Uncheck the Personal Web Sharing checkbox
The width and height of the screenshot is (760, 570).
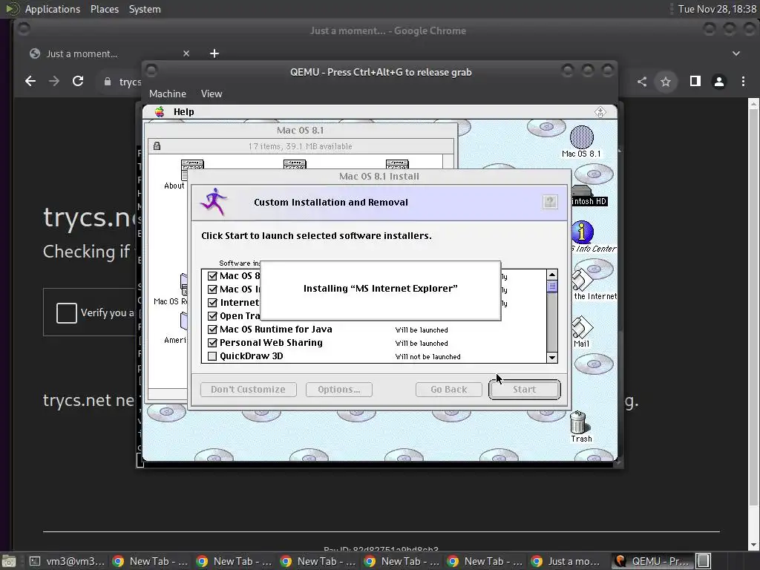click(x=212, y=343)
